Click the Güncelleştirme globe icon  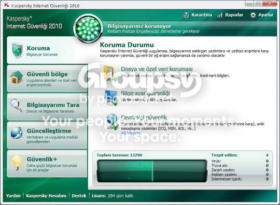[17, 133]
